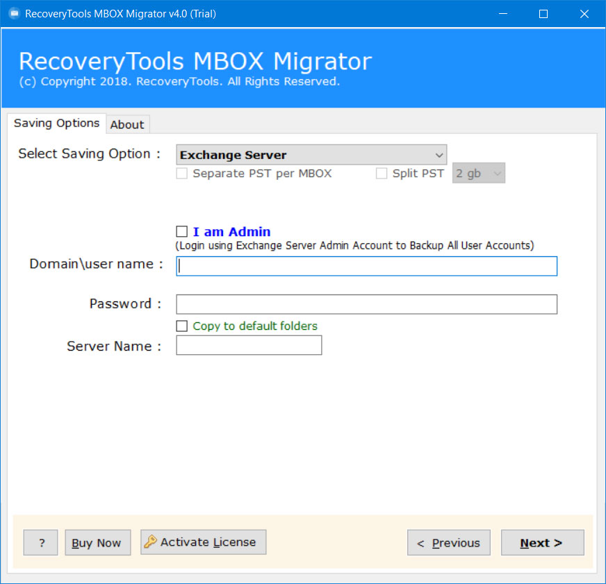Tick the Separate PST per MBOX checkbox
The image size is (606, 584).
tap(181, 174)
